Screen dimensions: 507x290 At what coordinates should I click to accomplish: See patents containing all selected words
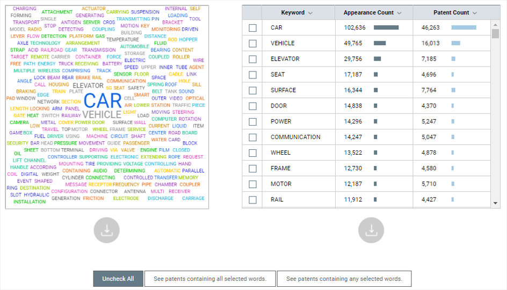(x=210, y=279)
